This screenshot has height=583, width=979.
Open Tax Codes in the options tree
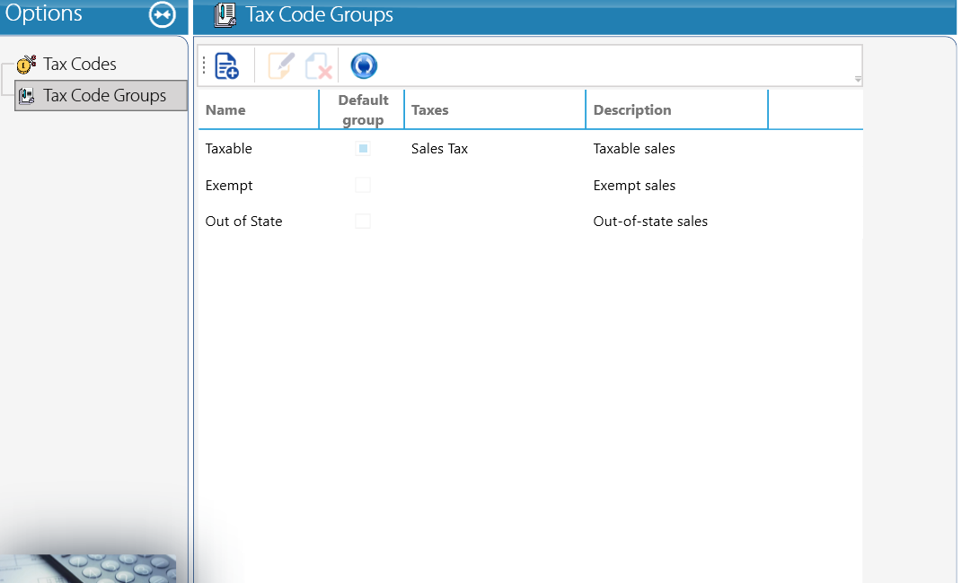79,64
